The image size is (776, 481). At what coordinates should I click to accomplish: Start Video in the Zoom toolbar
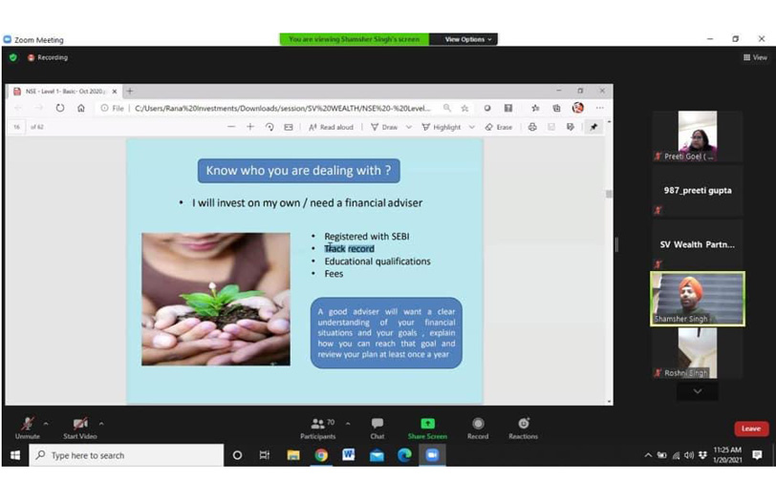coord(80,425)
